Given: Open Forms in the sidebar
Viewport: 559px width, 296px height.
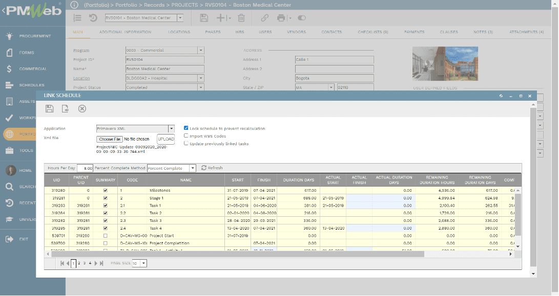Looking at the screenshot, I should (x=27, y=52).
